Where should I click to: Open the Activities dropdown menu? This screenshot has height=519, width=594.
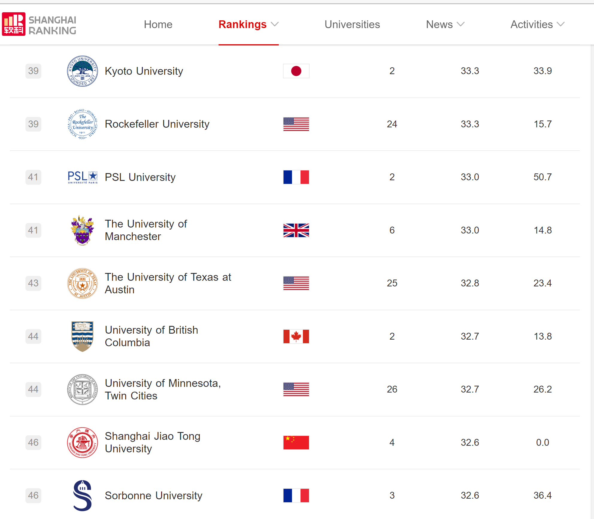(x=537, y=25)
